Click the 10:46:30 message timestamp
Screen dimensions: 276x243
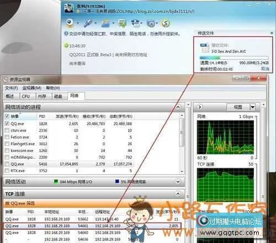(x=77, y=46)
